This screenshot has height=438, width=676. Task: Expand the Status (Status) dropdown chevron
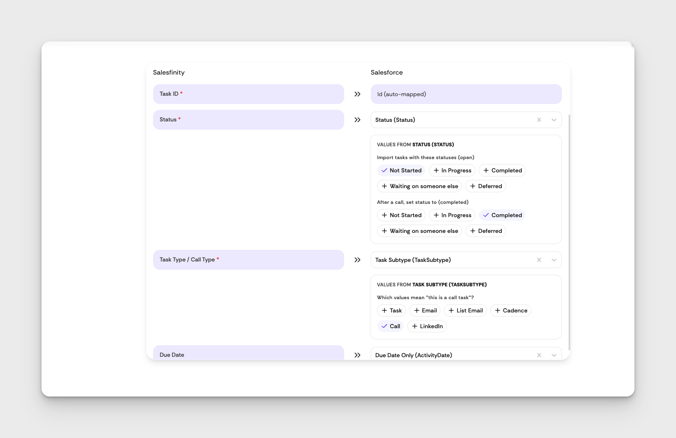[x=554, y=120]
